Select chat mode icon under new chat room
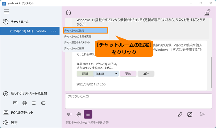 point(15,103)
